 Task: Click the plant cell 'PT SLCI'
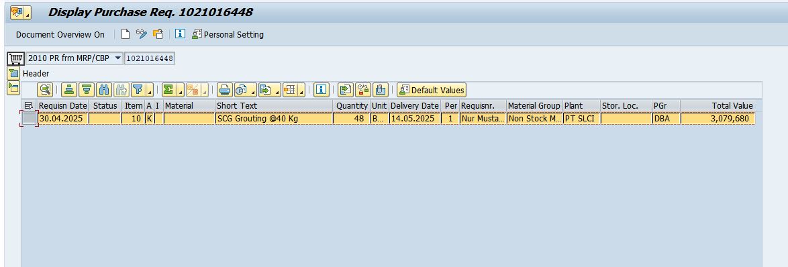click(581, 119)
